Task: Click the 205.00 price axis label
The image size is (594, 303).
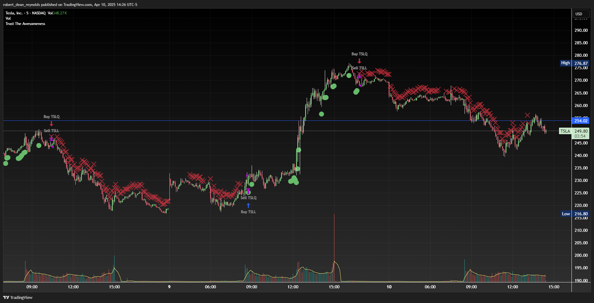Action: point(581,243)
